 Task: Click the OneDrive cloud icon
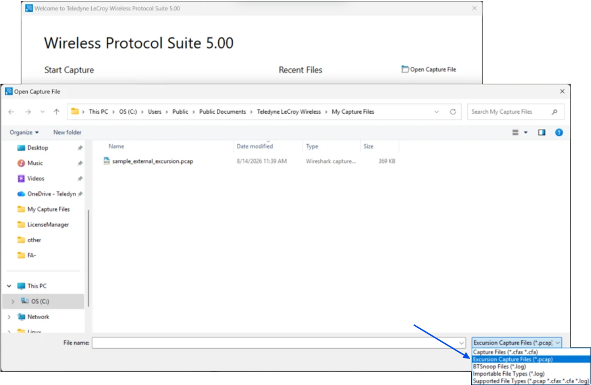pyautogui.click(x=21, y=194)
